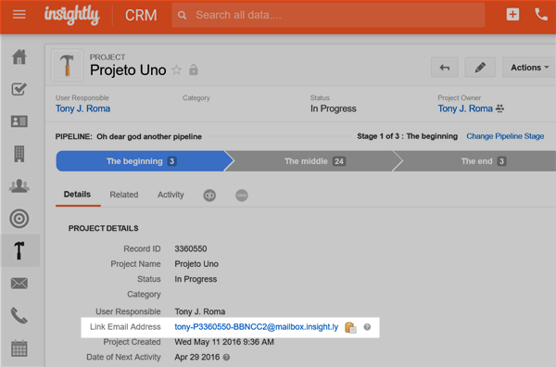Open the hamburger navigation menu

tap(19, 15)
